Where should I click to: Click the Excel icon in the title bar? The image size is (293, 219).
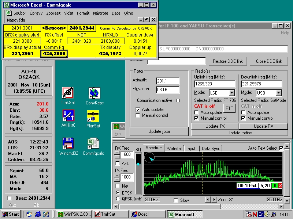pos(7,5)
